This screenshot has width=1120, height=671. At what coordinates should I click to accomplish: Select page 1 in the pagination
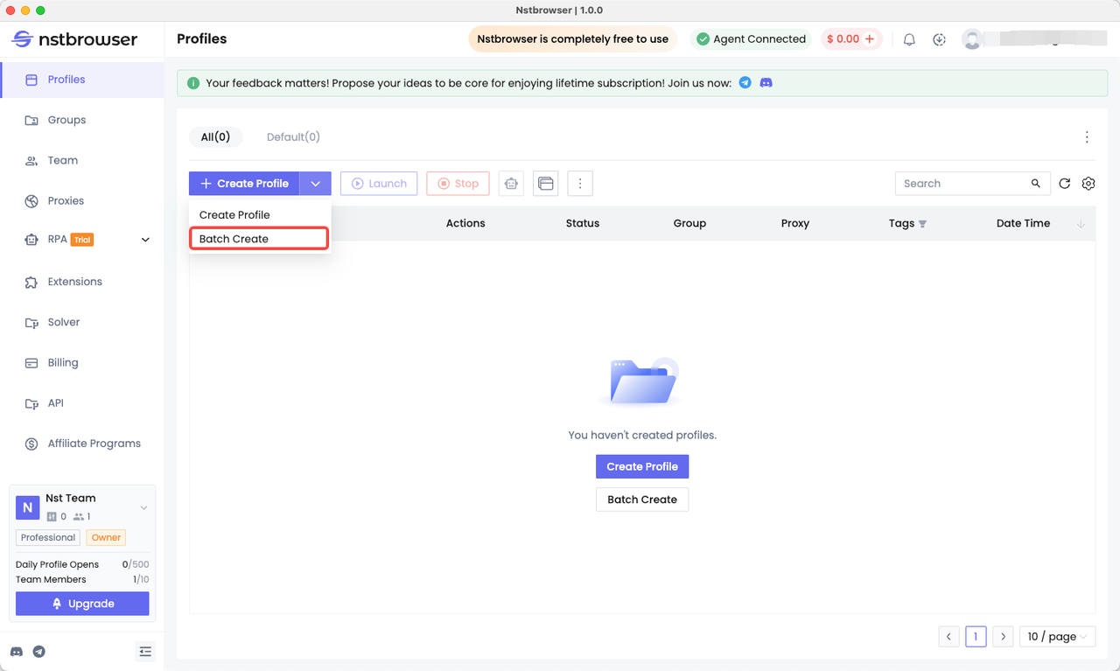point(976,637)
